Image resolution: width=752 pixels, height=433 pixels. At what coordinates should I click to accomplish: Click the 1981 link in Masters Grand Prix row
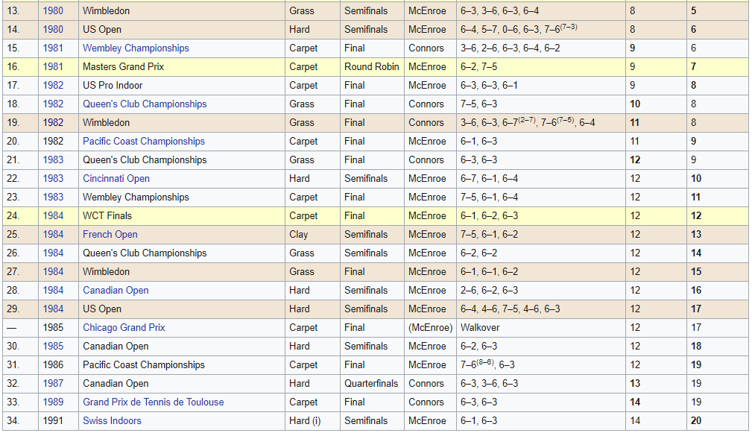click(x=53, y=67)
